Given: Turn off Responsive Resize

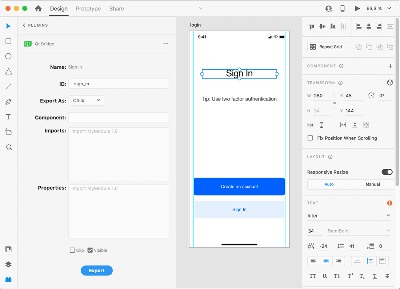Looking at the screenshot, I should point(387,172).
